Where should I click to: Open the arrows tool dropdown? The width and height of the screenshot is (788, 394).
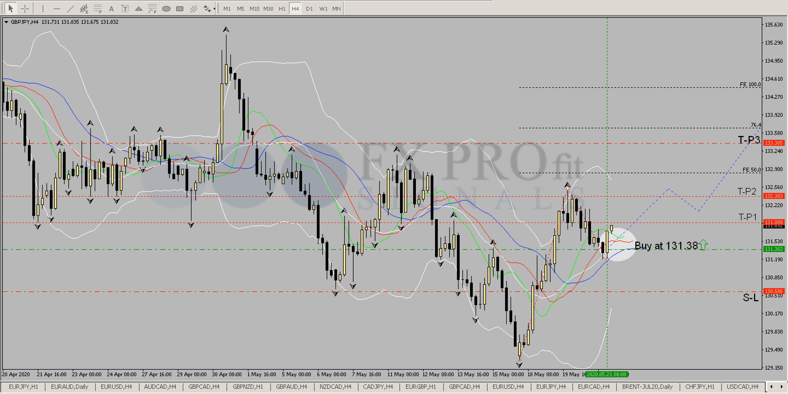(215, 8)
